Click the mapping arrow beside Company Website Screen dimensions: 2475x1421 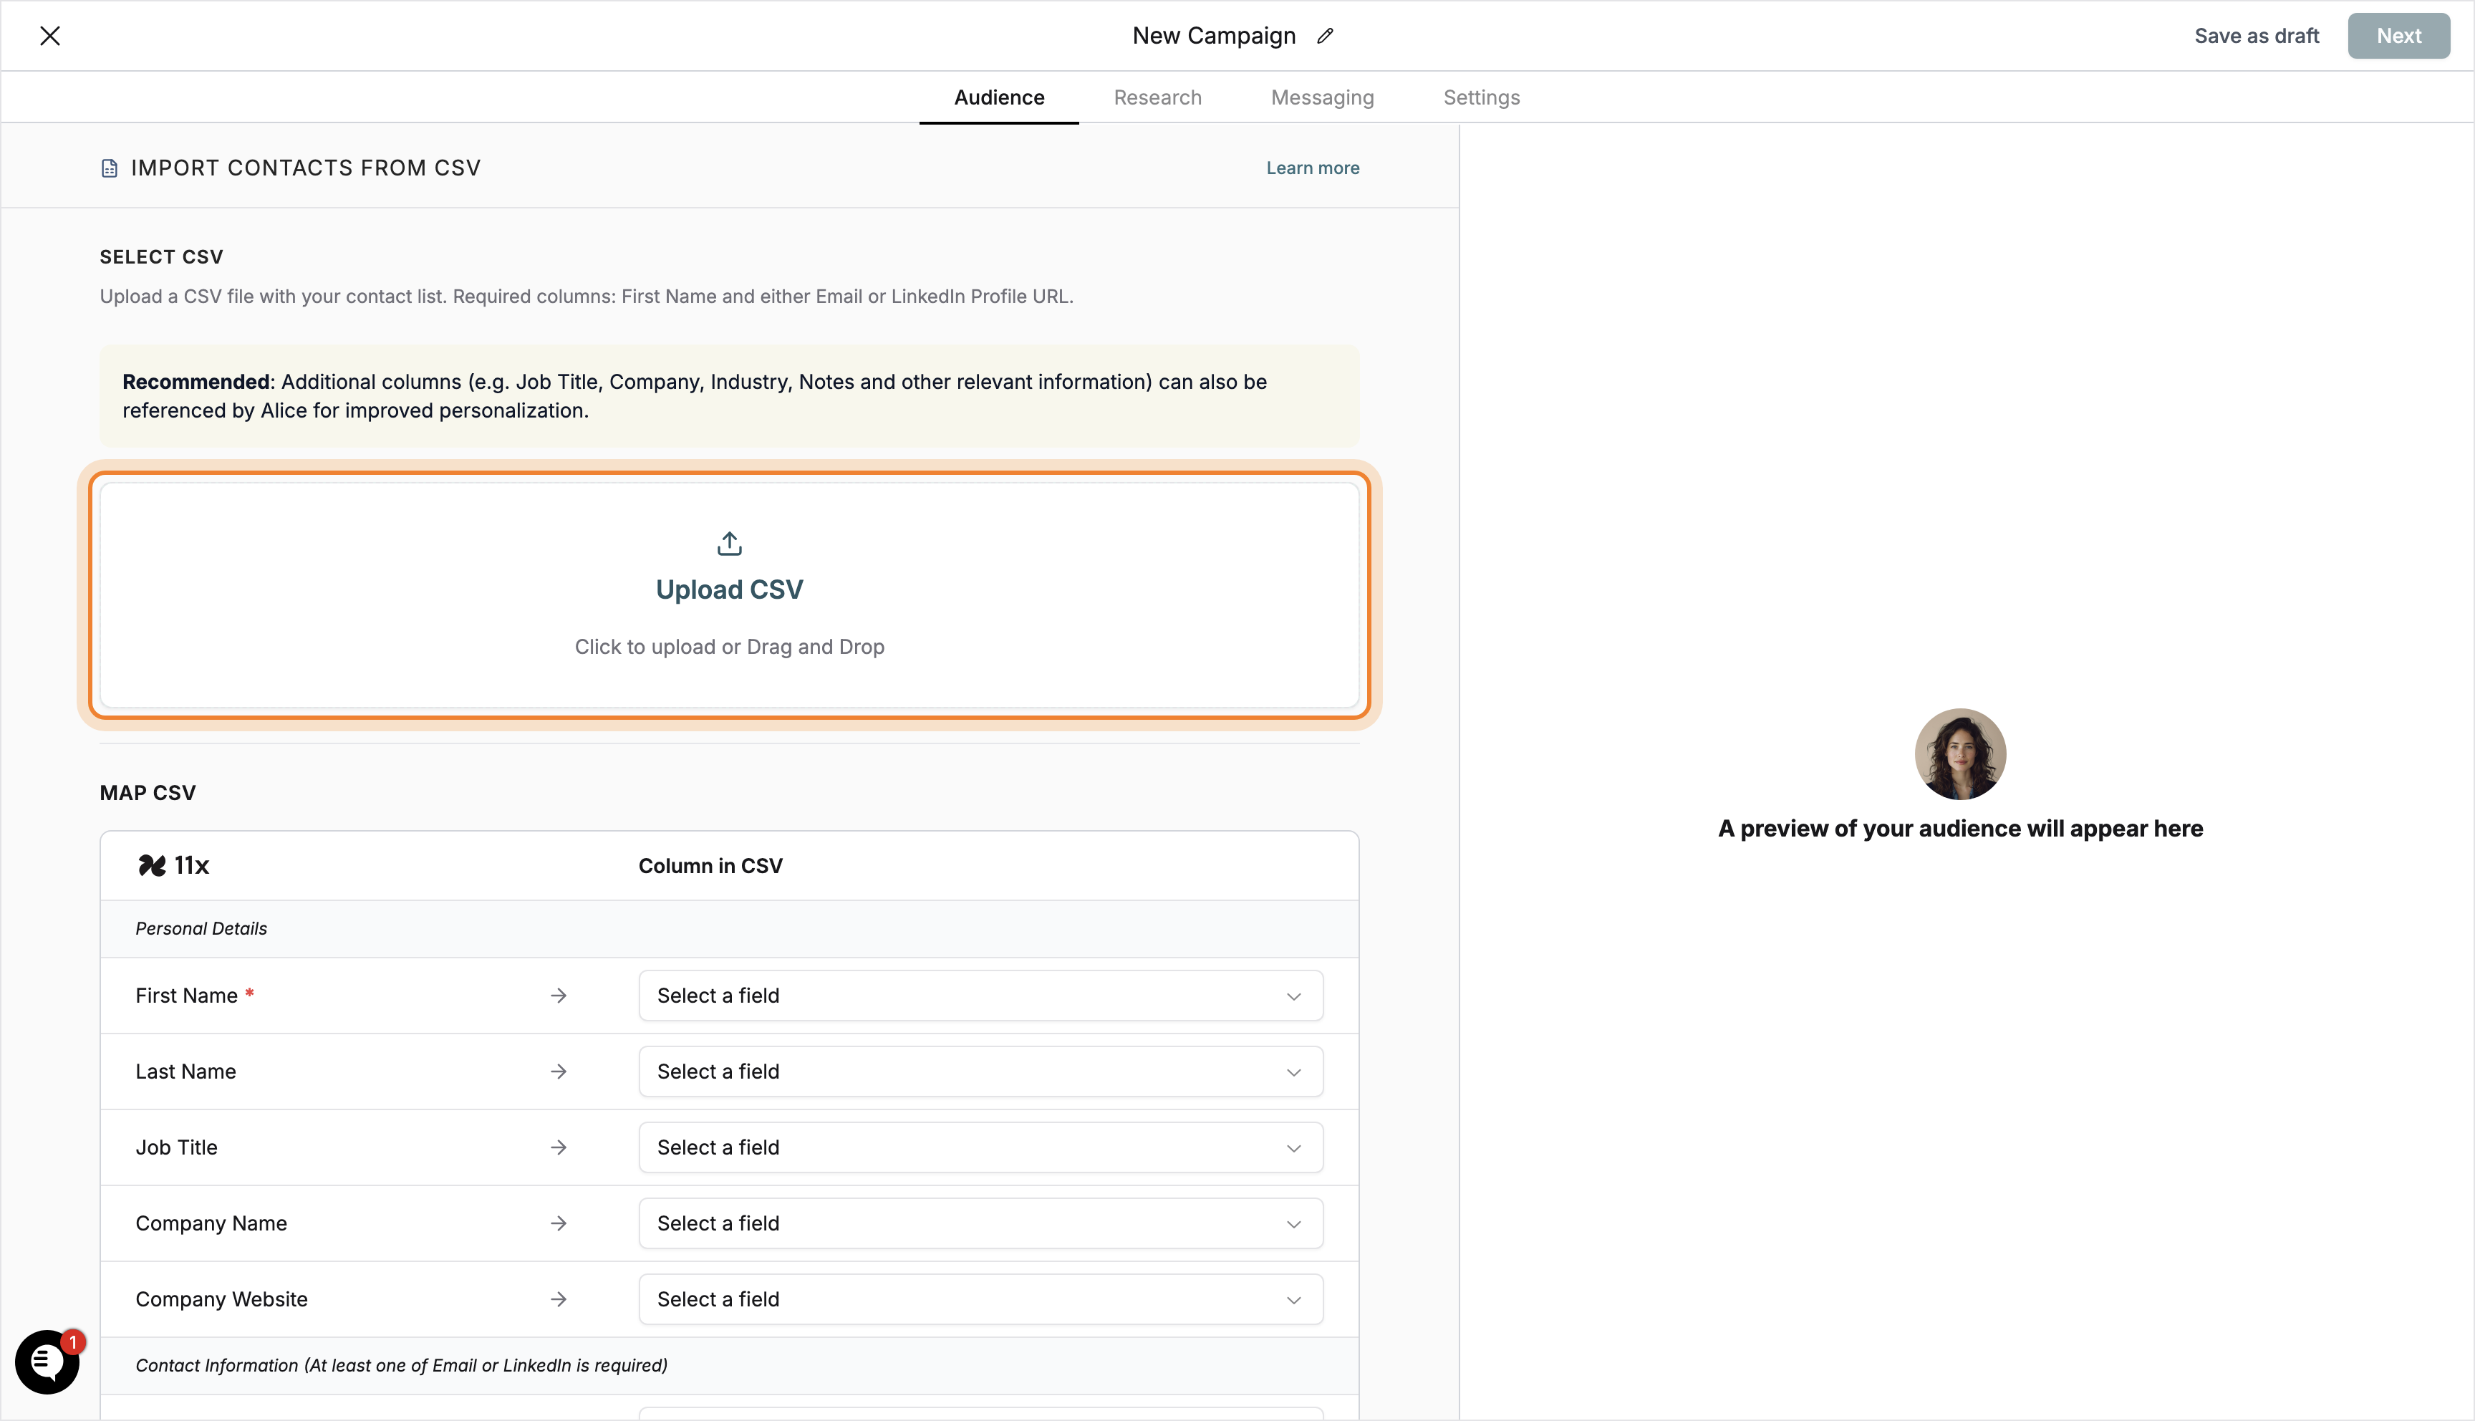pyautogui.click(x=558, y=1299)
